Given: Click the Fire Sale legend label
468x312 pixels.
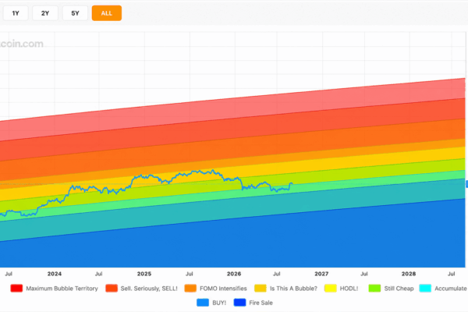Looking at the screenshot, I should (261, 303).
